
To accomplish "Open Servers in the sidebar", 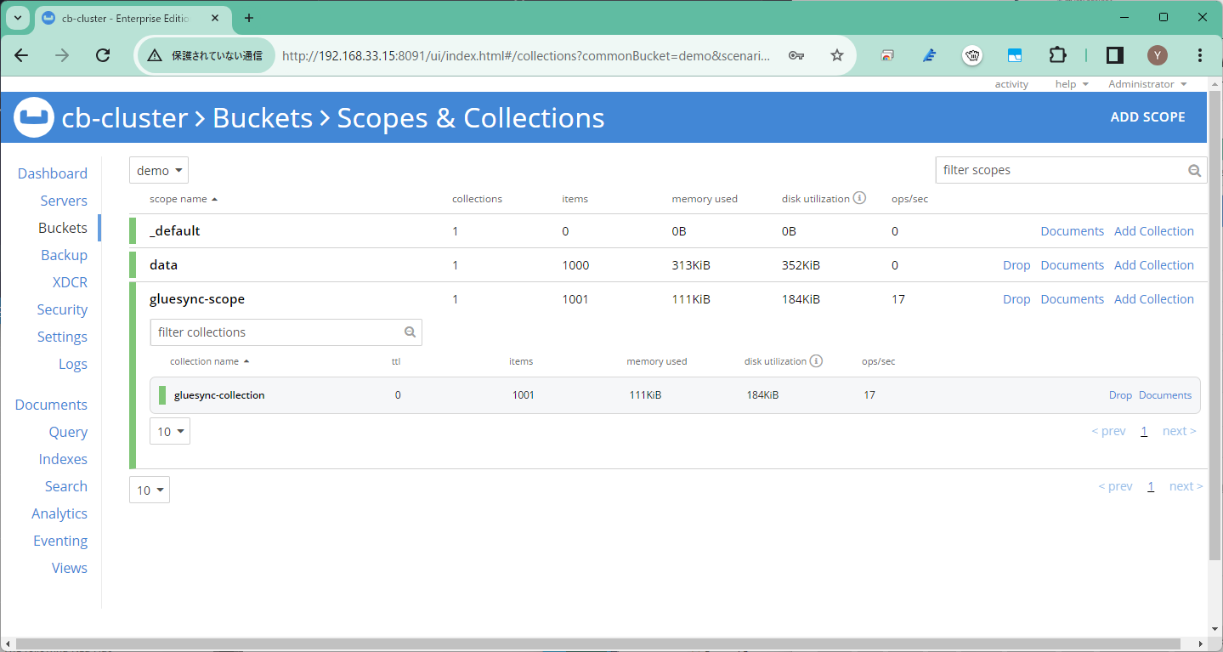I will (x=64, y=201).
